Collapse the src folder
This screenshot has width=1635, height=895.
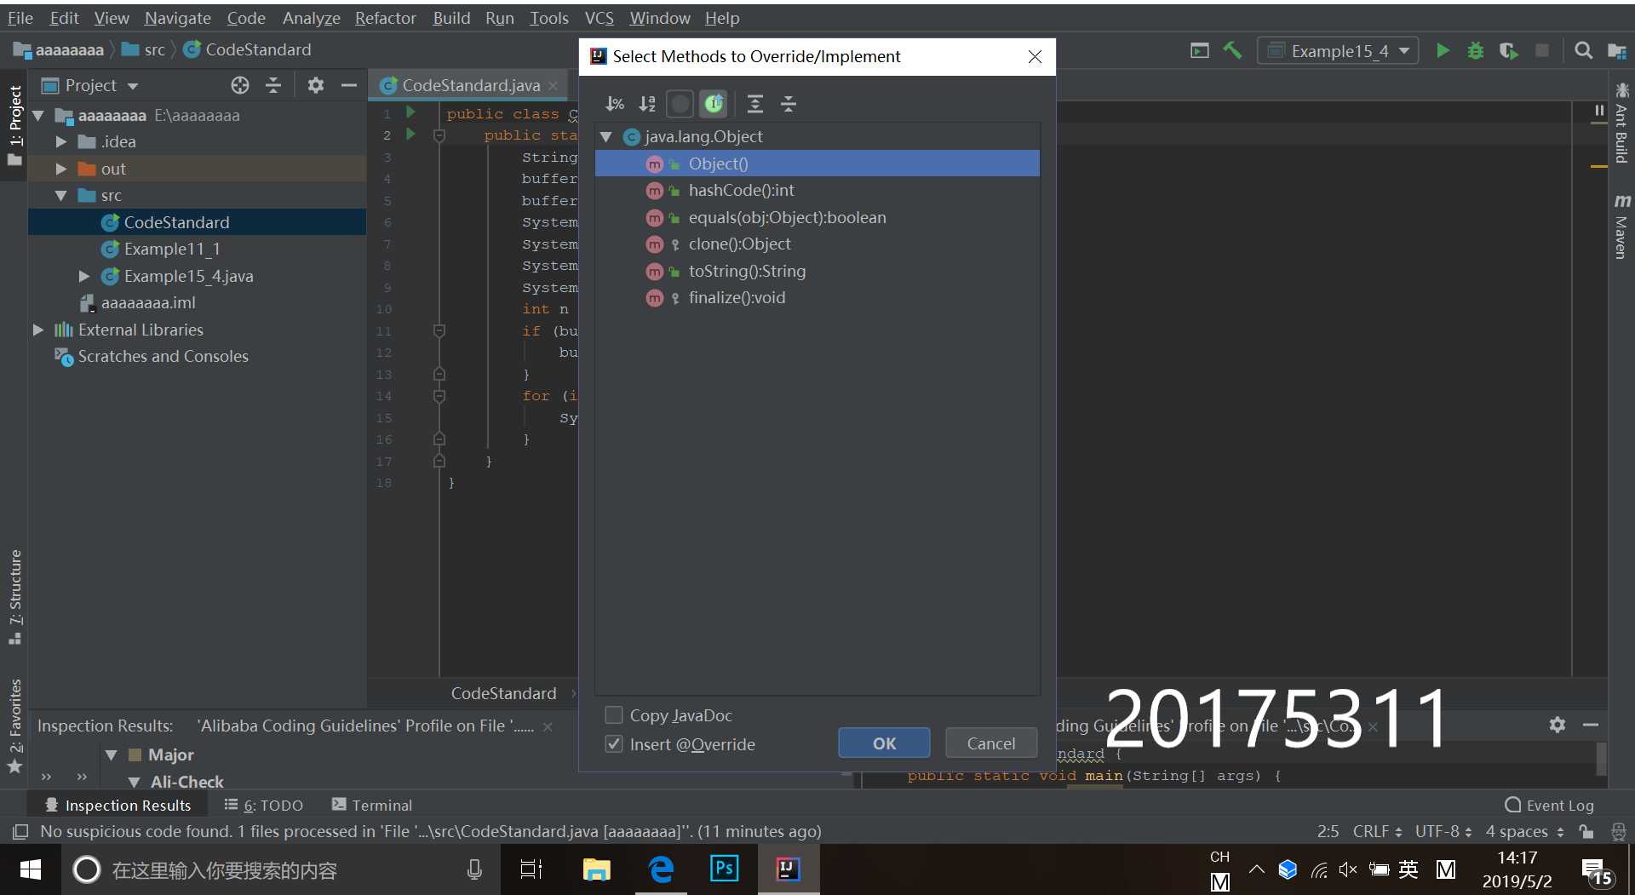pyautogui.click(x=61, y=195)
